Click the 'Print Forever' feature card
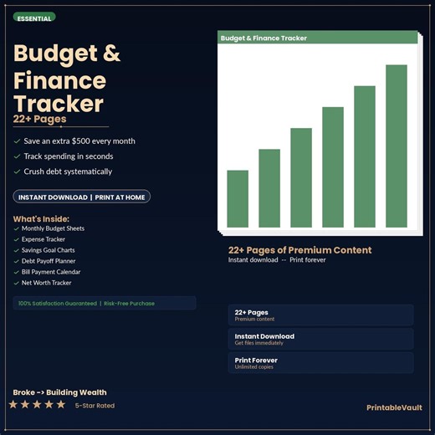 click(321, 363)
